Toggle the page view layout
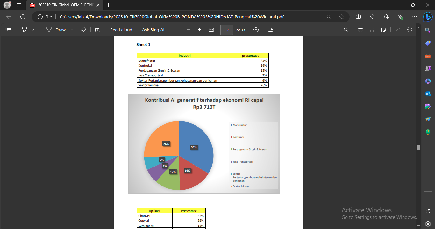 pyautogui.click(x=270, y=30)
